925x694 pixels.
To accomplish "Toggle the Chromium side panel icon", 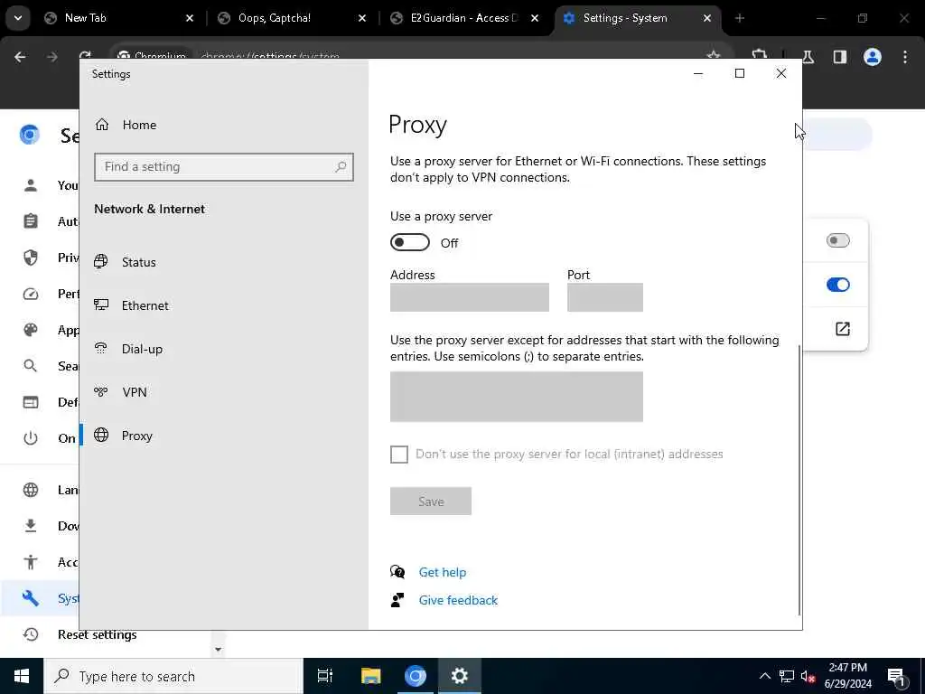I will (840, 57).
